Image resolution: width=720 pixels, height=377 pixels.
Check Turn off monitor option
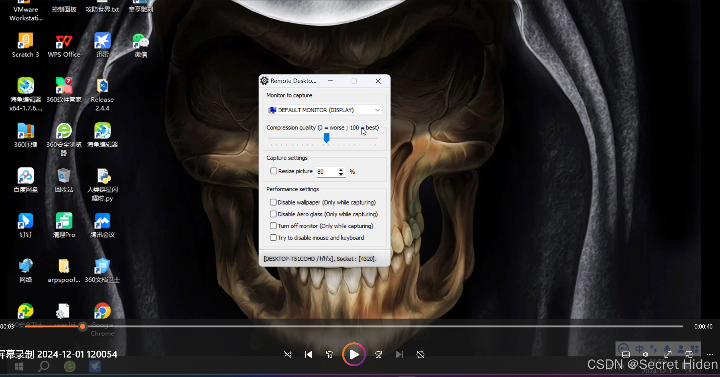coord(273,226)
